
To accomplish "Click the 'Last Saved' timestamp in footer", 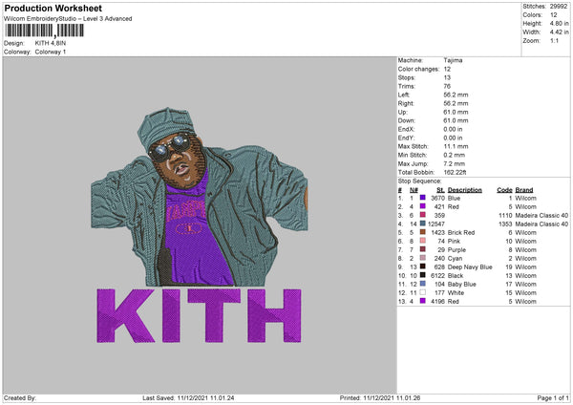I will point(188,398).
